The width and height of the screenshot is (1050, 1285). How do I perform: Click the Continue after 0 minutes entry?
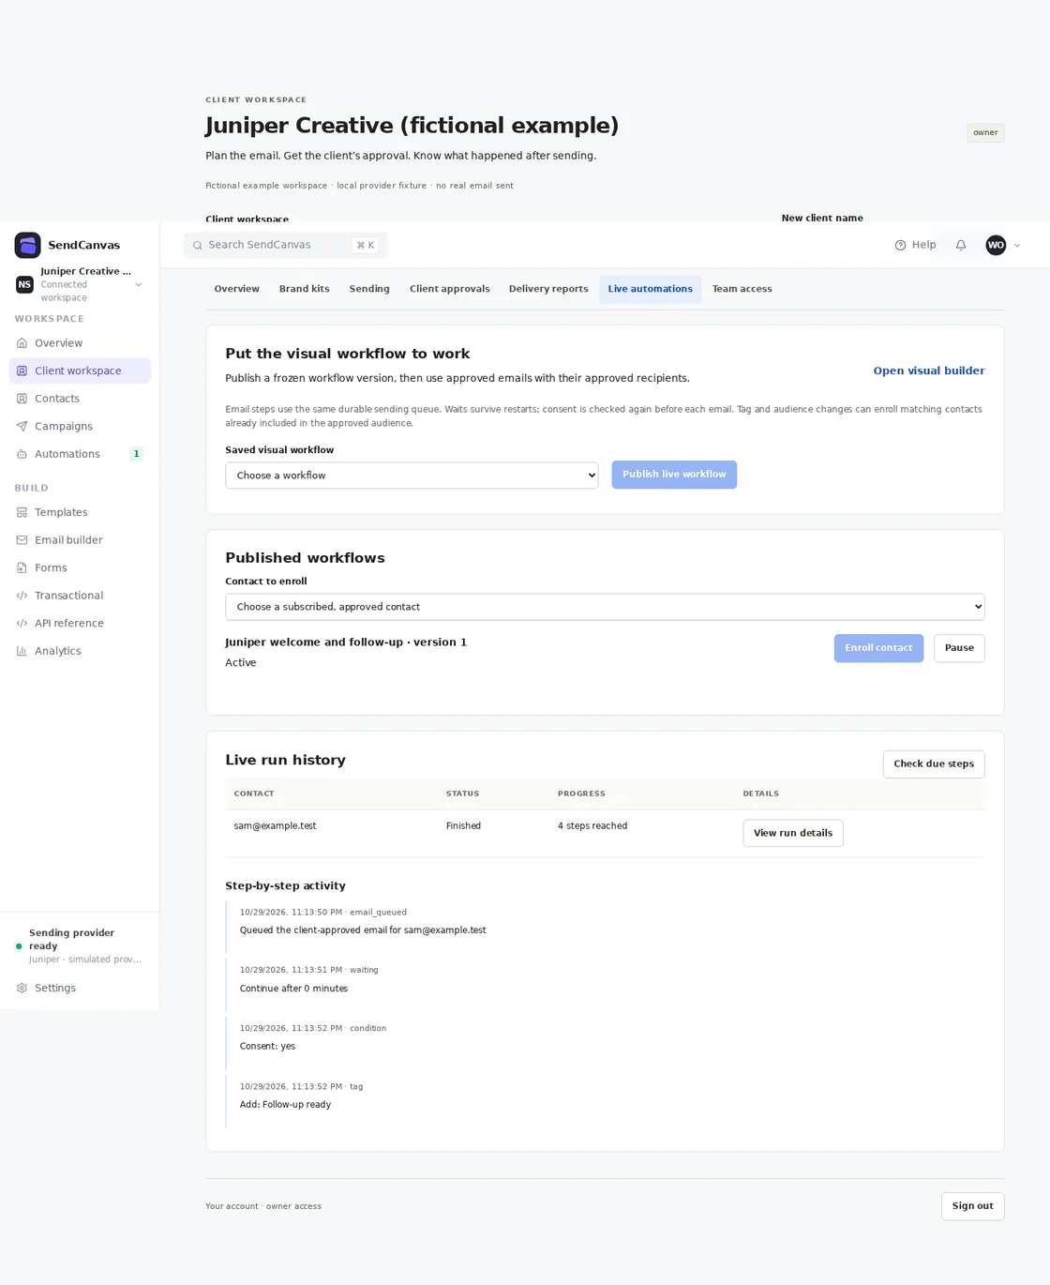tap(293, 989)
